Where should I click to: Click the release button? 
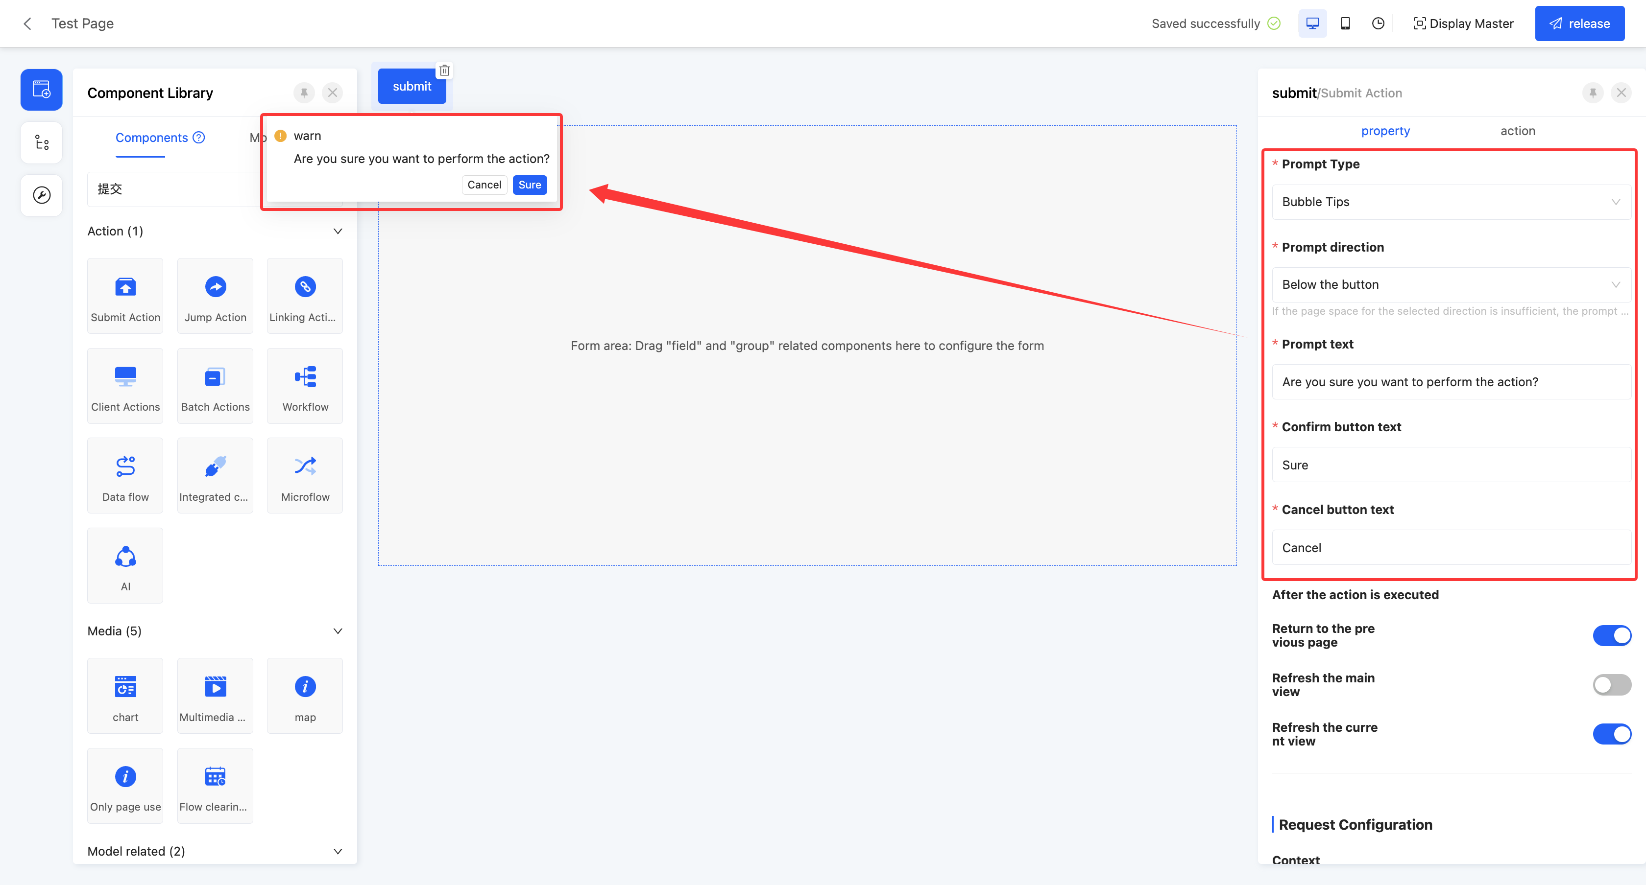coord(1579,23)
